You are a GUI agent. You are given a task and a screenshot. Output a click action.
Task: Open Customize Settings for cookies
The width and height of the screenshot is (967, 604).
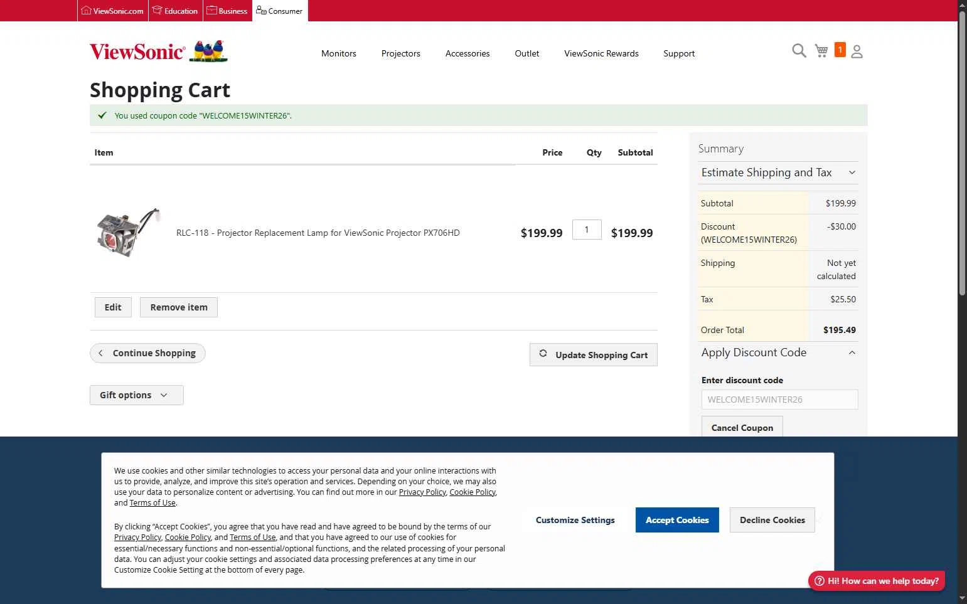pyautogui.click(x=575, y=520)
